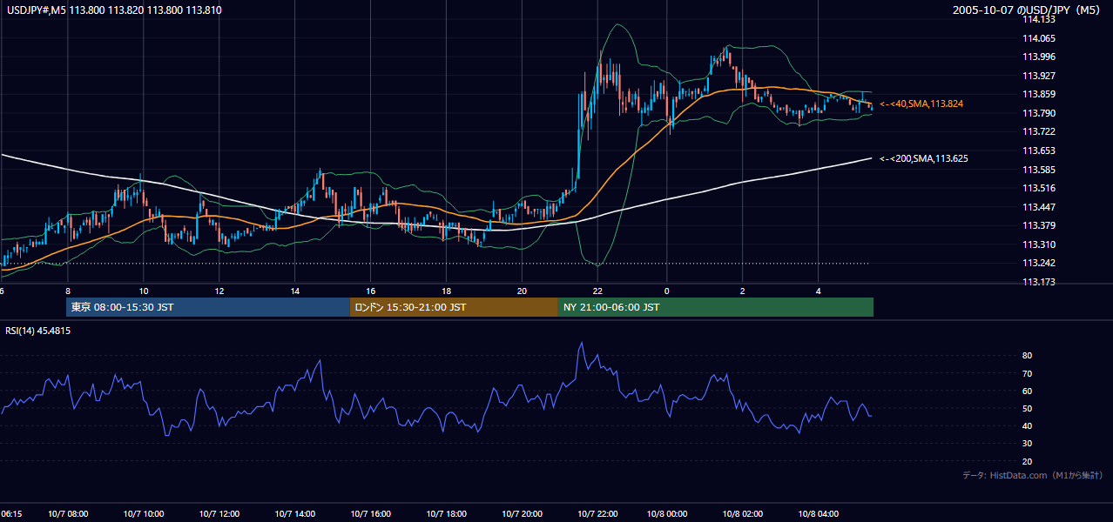This screenshot has width=1113, height=522.
Task: Click the 10/7 16:00 time label
Action: [371, 513]
